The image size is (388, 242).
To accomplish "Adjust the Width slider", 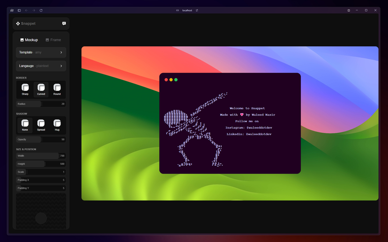I will click(x=41, y=156).
